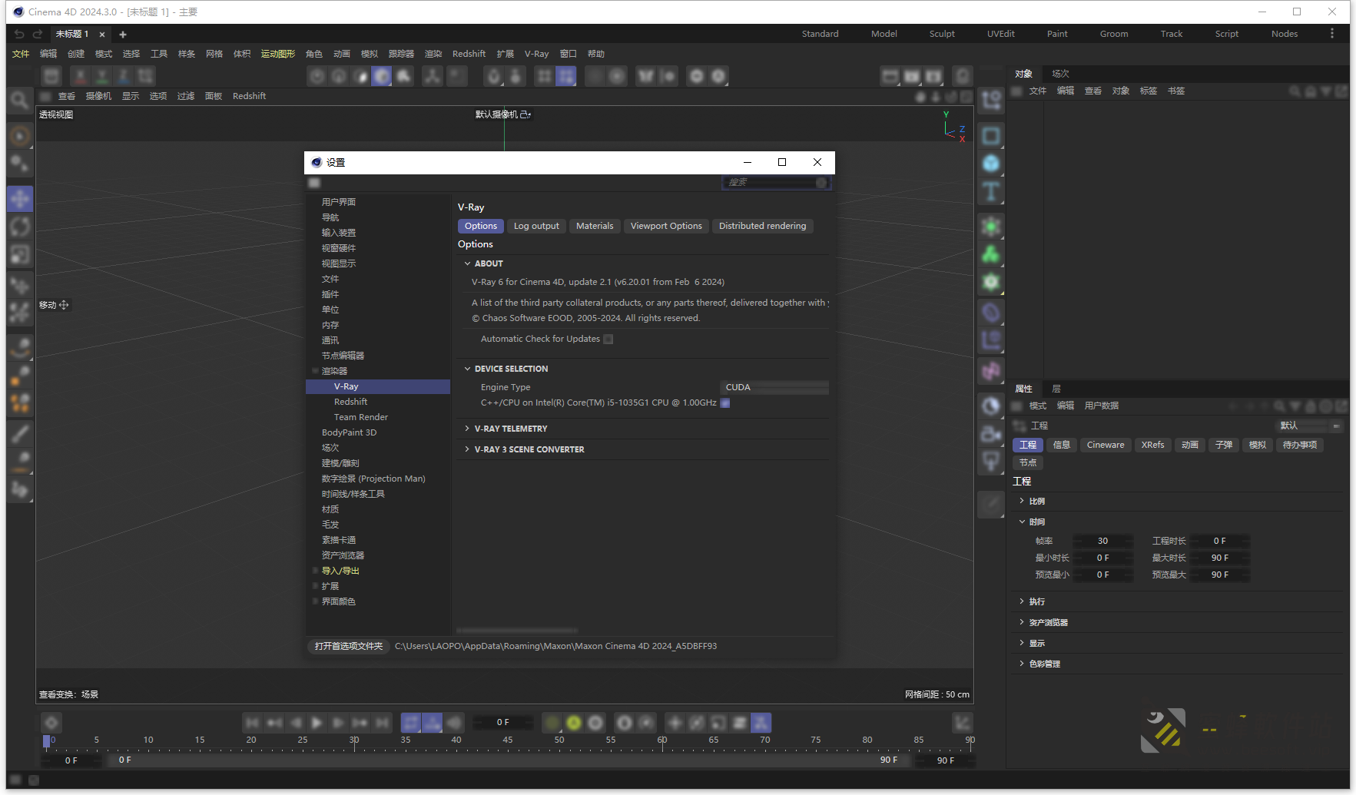Collapse the 时间 section in attributes
Viewport: 1356px width, 795px height.
pos(1022,522)
